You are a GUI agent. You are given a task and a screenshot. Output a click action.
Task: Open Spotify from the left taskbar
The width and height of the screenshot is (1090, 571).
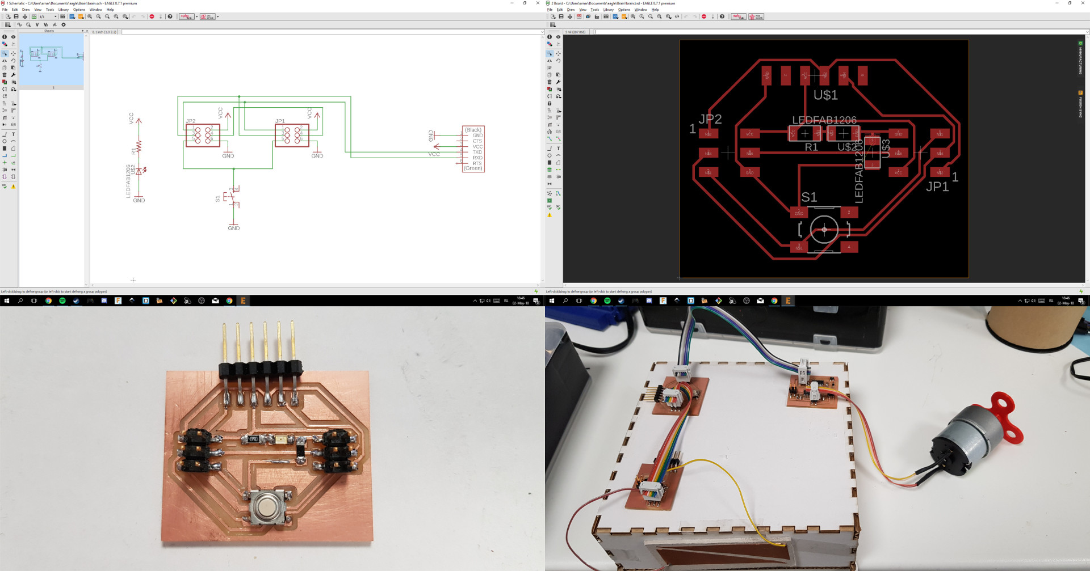pos(62,301)
